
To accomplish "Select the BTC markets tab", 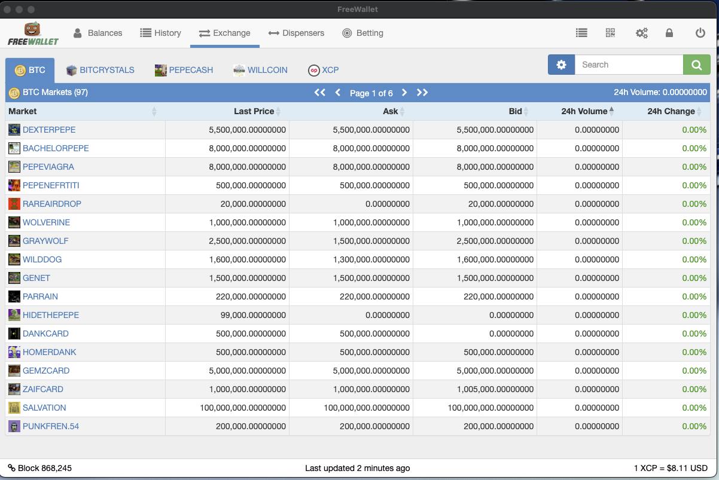I will click(x=30, y=70).
